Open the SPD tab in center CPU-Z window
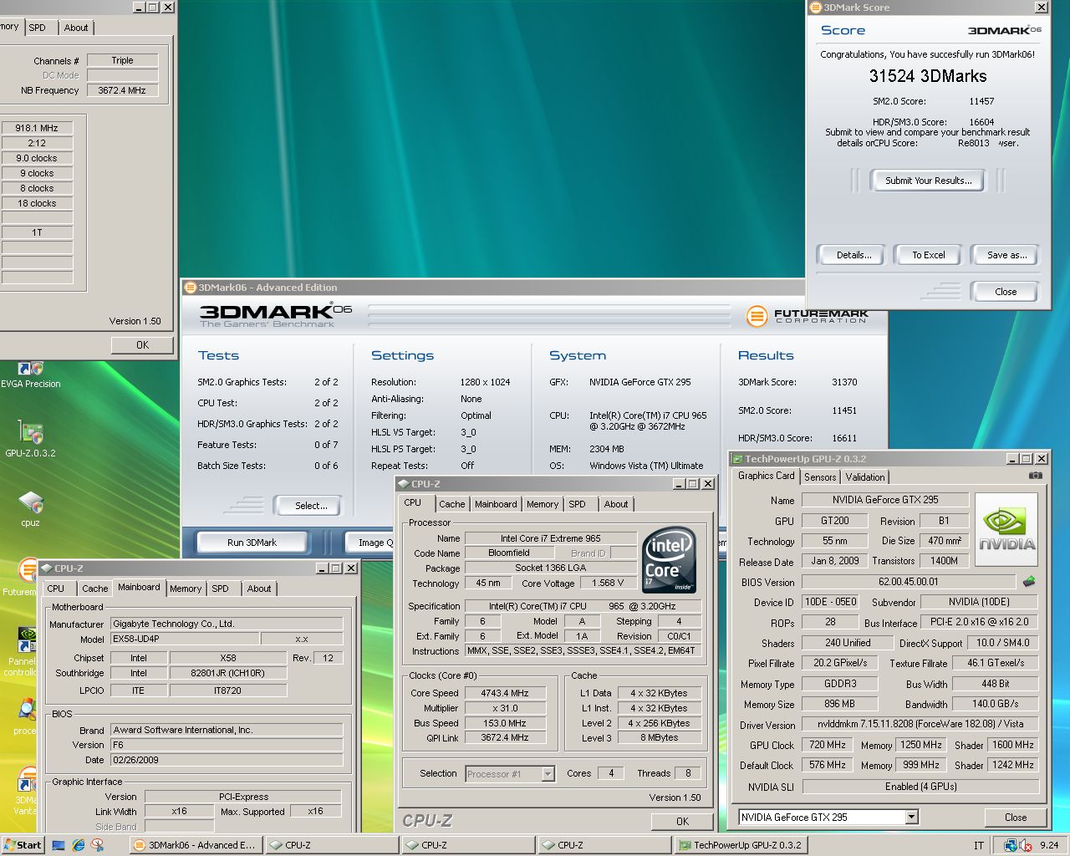The image size is (1070, 856). pos(577,504)
